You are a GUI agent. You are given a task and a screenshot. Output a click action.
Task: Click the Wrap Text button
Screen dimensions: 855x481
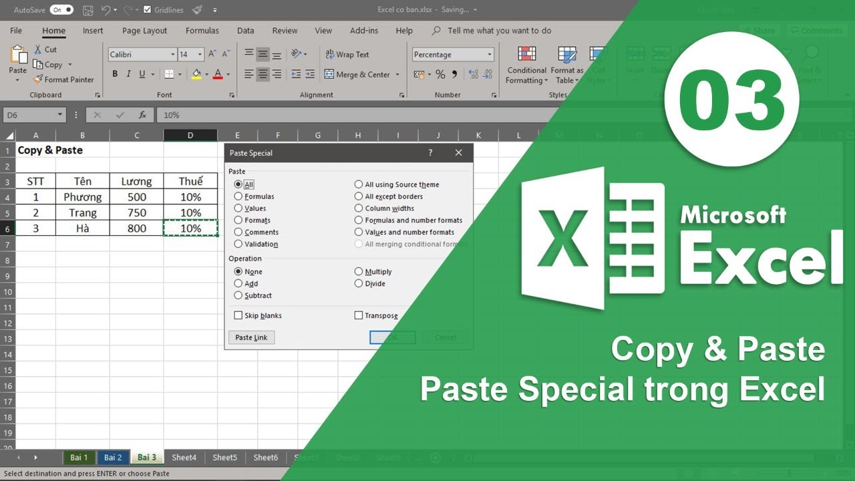coord(347,55)
